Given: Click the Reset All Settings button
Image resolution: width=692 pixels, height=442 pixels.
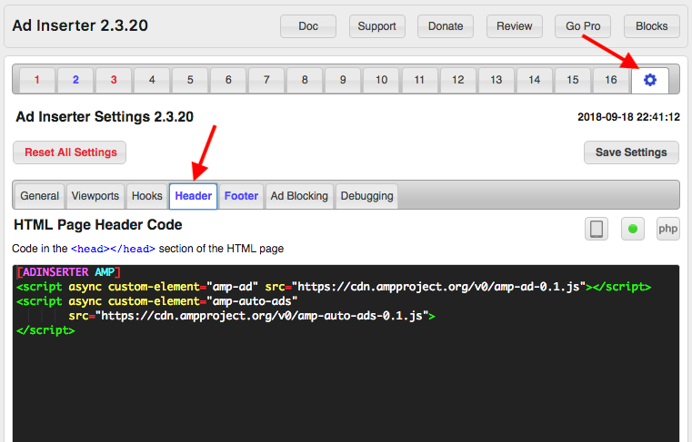Looking at the screenshot, I should [70, 152].
